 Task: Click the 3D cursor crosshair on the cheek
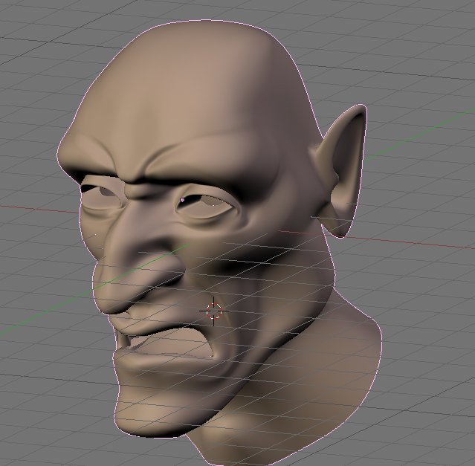coord(214,311)
